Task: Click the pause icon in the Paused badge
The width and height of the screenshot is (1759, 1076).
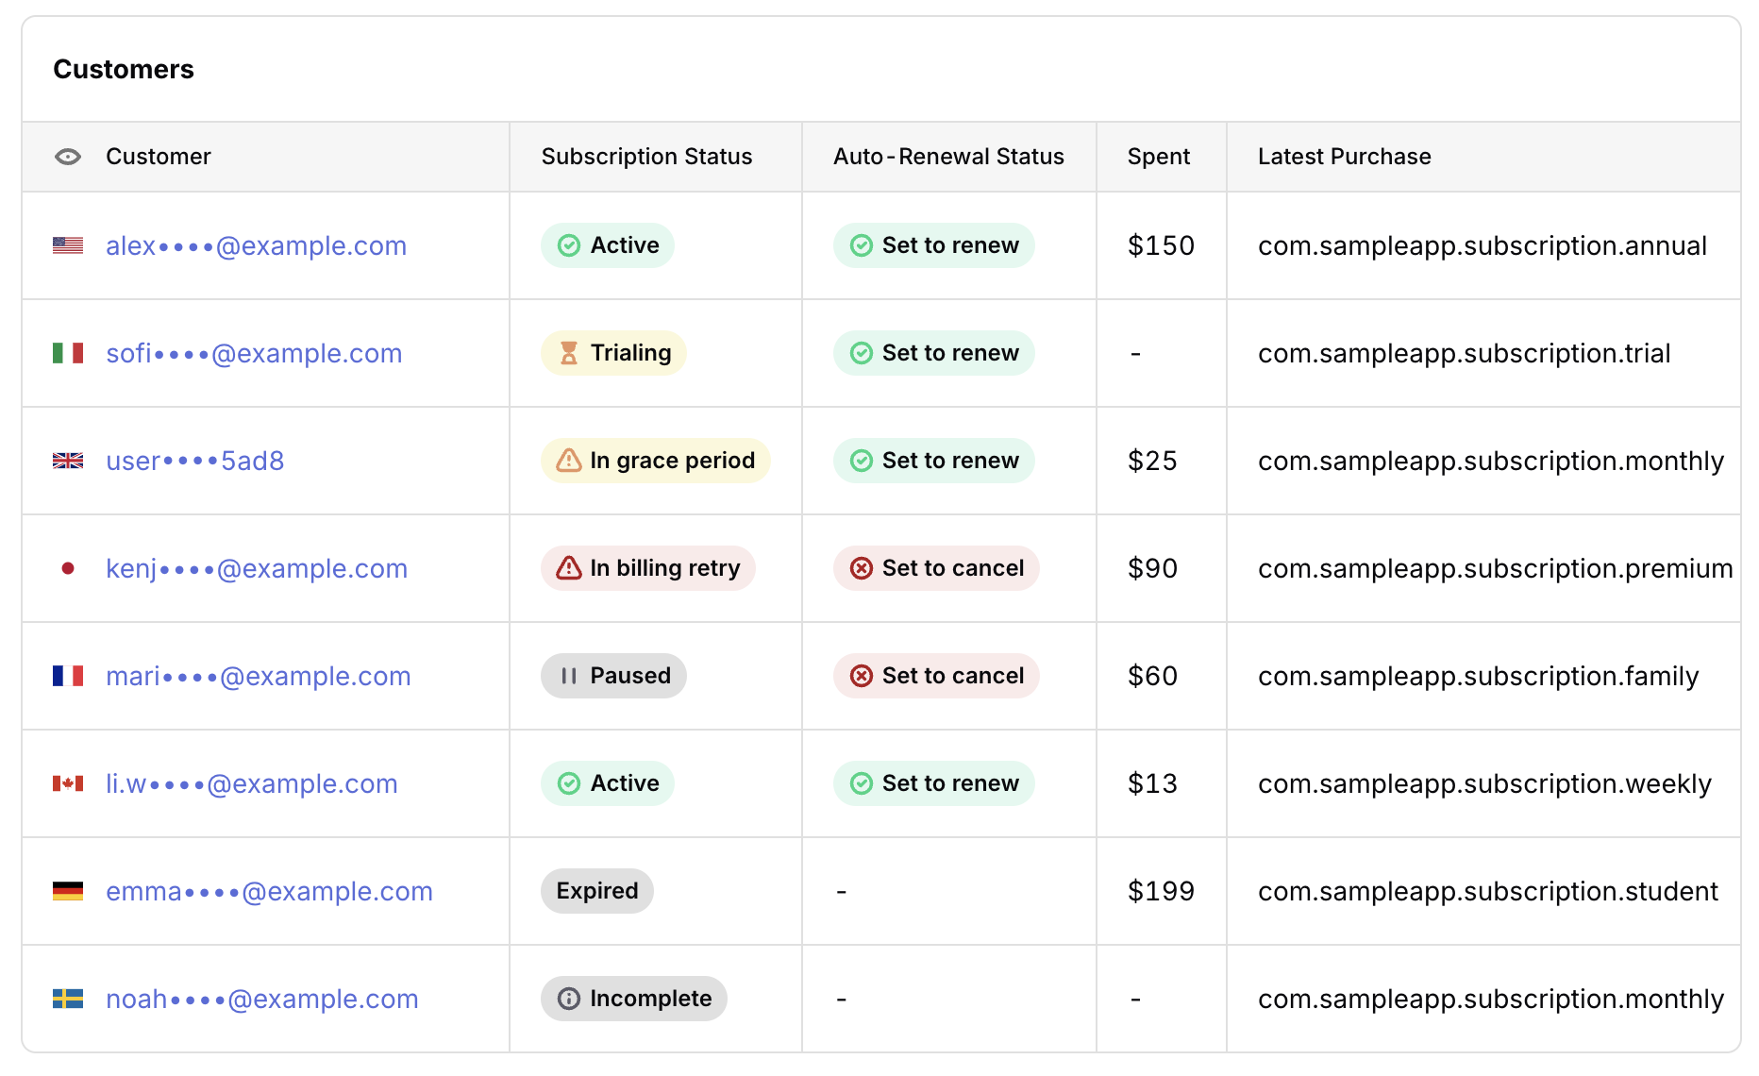Action: click(569, 676)
